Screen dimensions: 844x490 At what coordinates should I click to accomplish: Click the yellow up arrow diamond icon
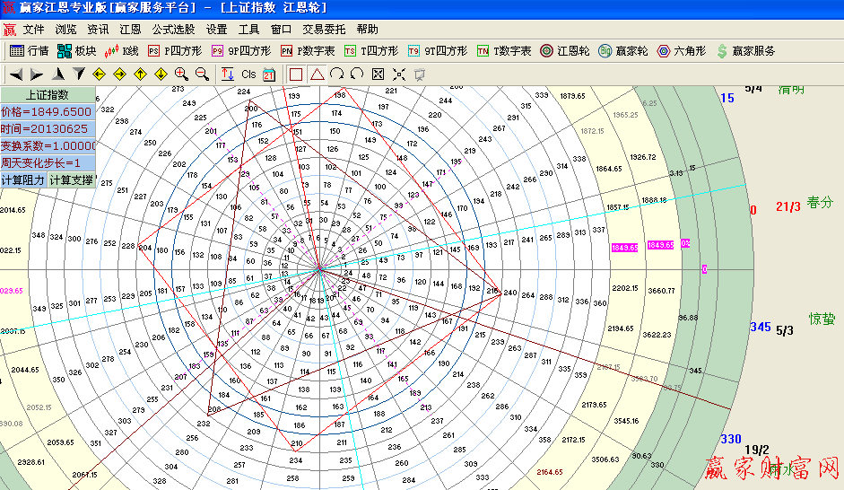[x=140, y=74]
